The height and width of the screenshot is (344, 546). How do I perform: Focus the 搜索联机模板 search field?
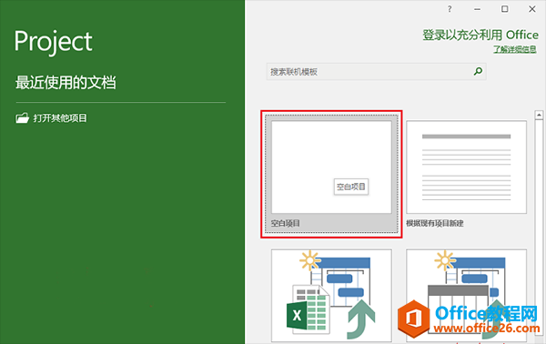tap(376, 72)
